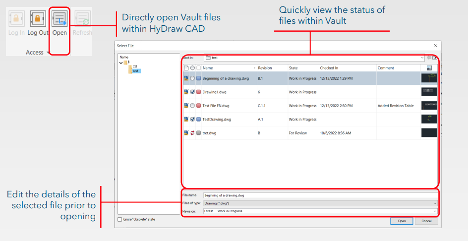
Task: Click the Log Out padlock icon
Action: 38,19
